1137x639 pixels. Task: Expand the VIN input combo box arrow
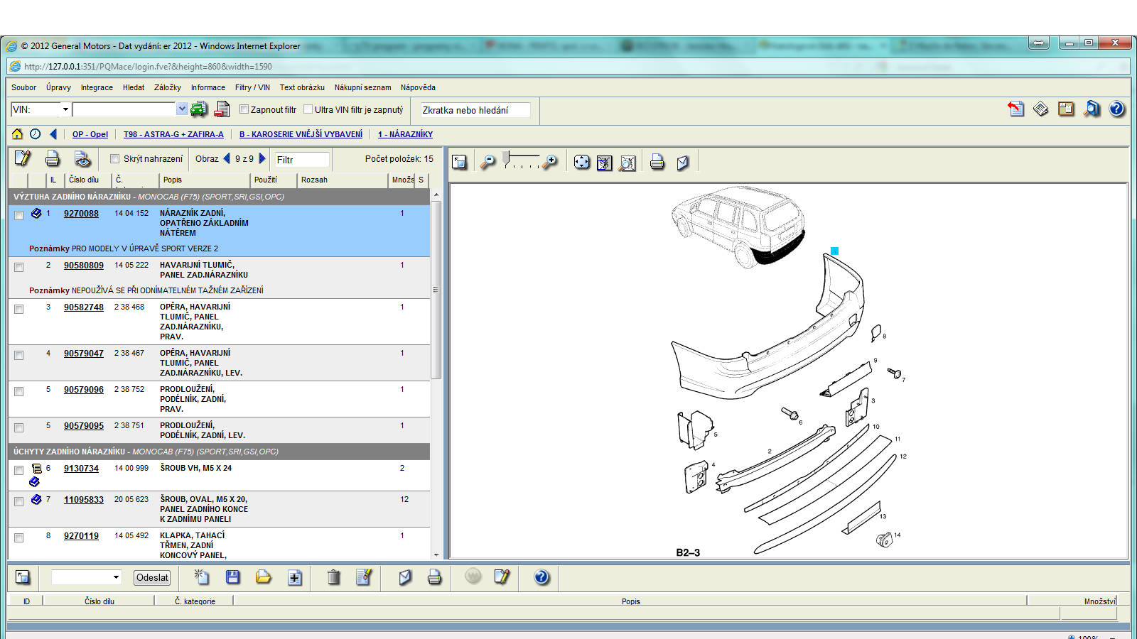[x=182, y=109]
